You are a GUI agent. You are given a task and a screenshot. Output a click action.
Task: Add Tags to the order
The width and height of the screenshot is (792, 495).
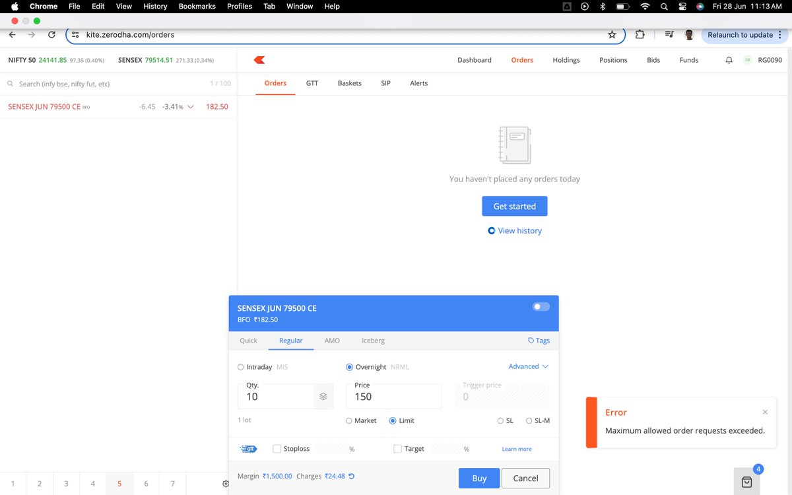tap(539, 341)
